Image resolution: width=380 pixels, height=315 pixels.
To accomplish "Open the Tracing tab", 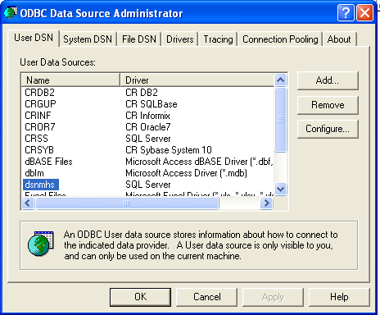I will (x=218, y=39).
